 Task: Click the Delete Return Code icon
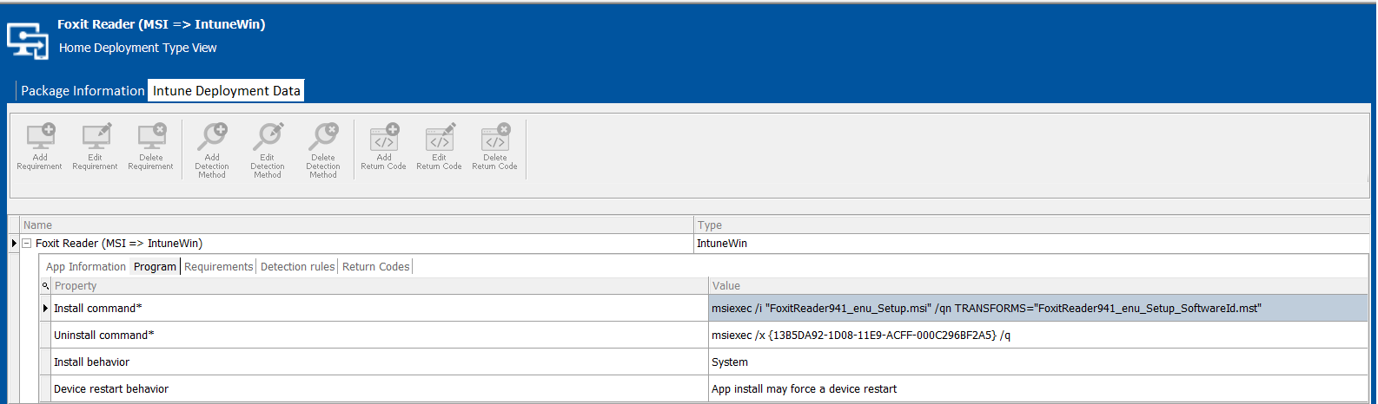(x=495, y=147)
